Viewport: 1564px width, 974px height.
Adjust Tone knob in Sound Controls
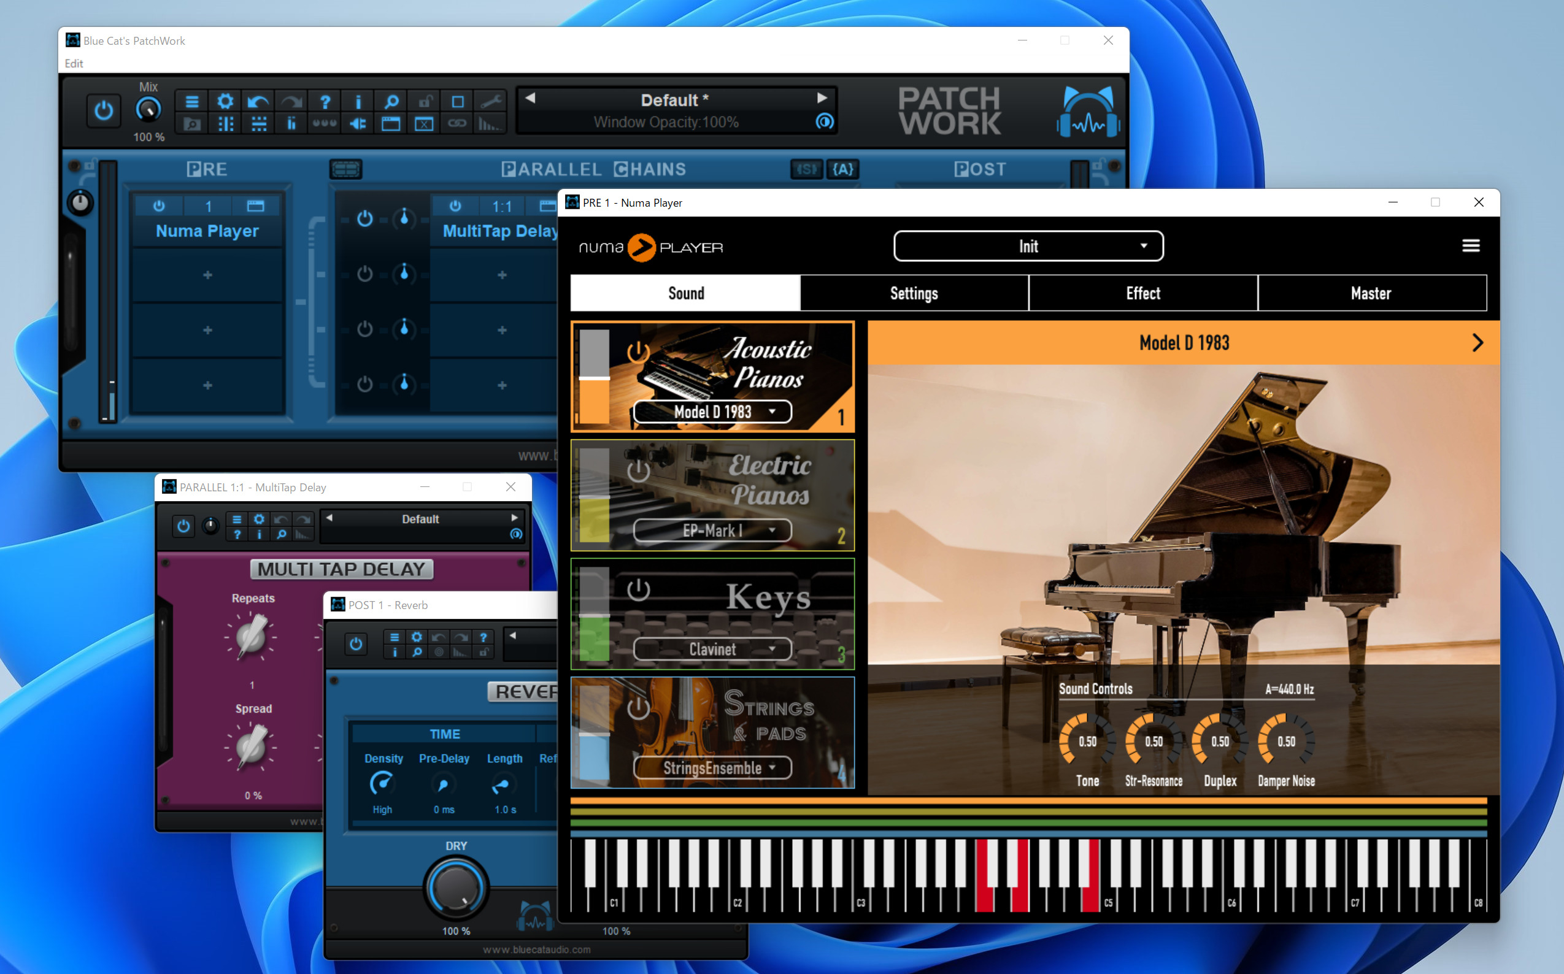tap(1088, 741)
